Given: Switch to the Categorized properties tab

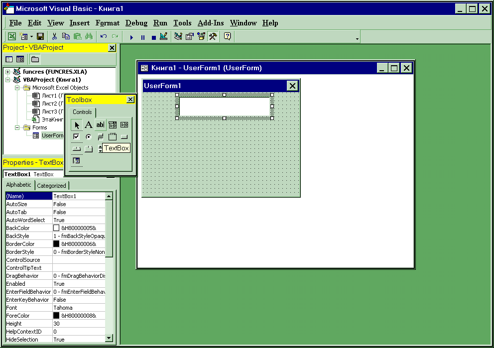Looking at the screenshot, I should [x=52, y=186].
